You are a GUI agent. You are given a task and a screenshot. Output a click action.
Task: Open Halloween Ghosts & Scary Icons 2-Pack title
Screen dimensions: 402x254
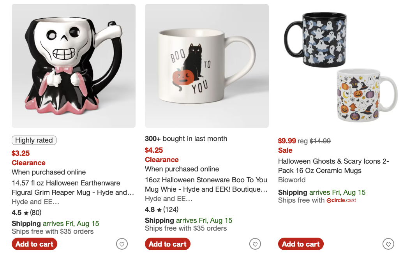333,166
